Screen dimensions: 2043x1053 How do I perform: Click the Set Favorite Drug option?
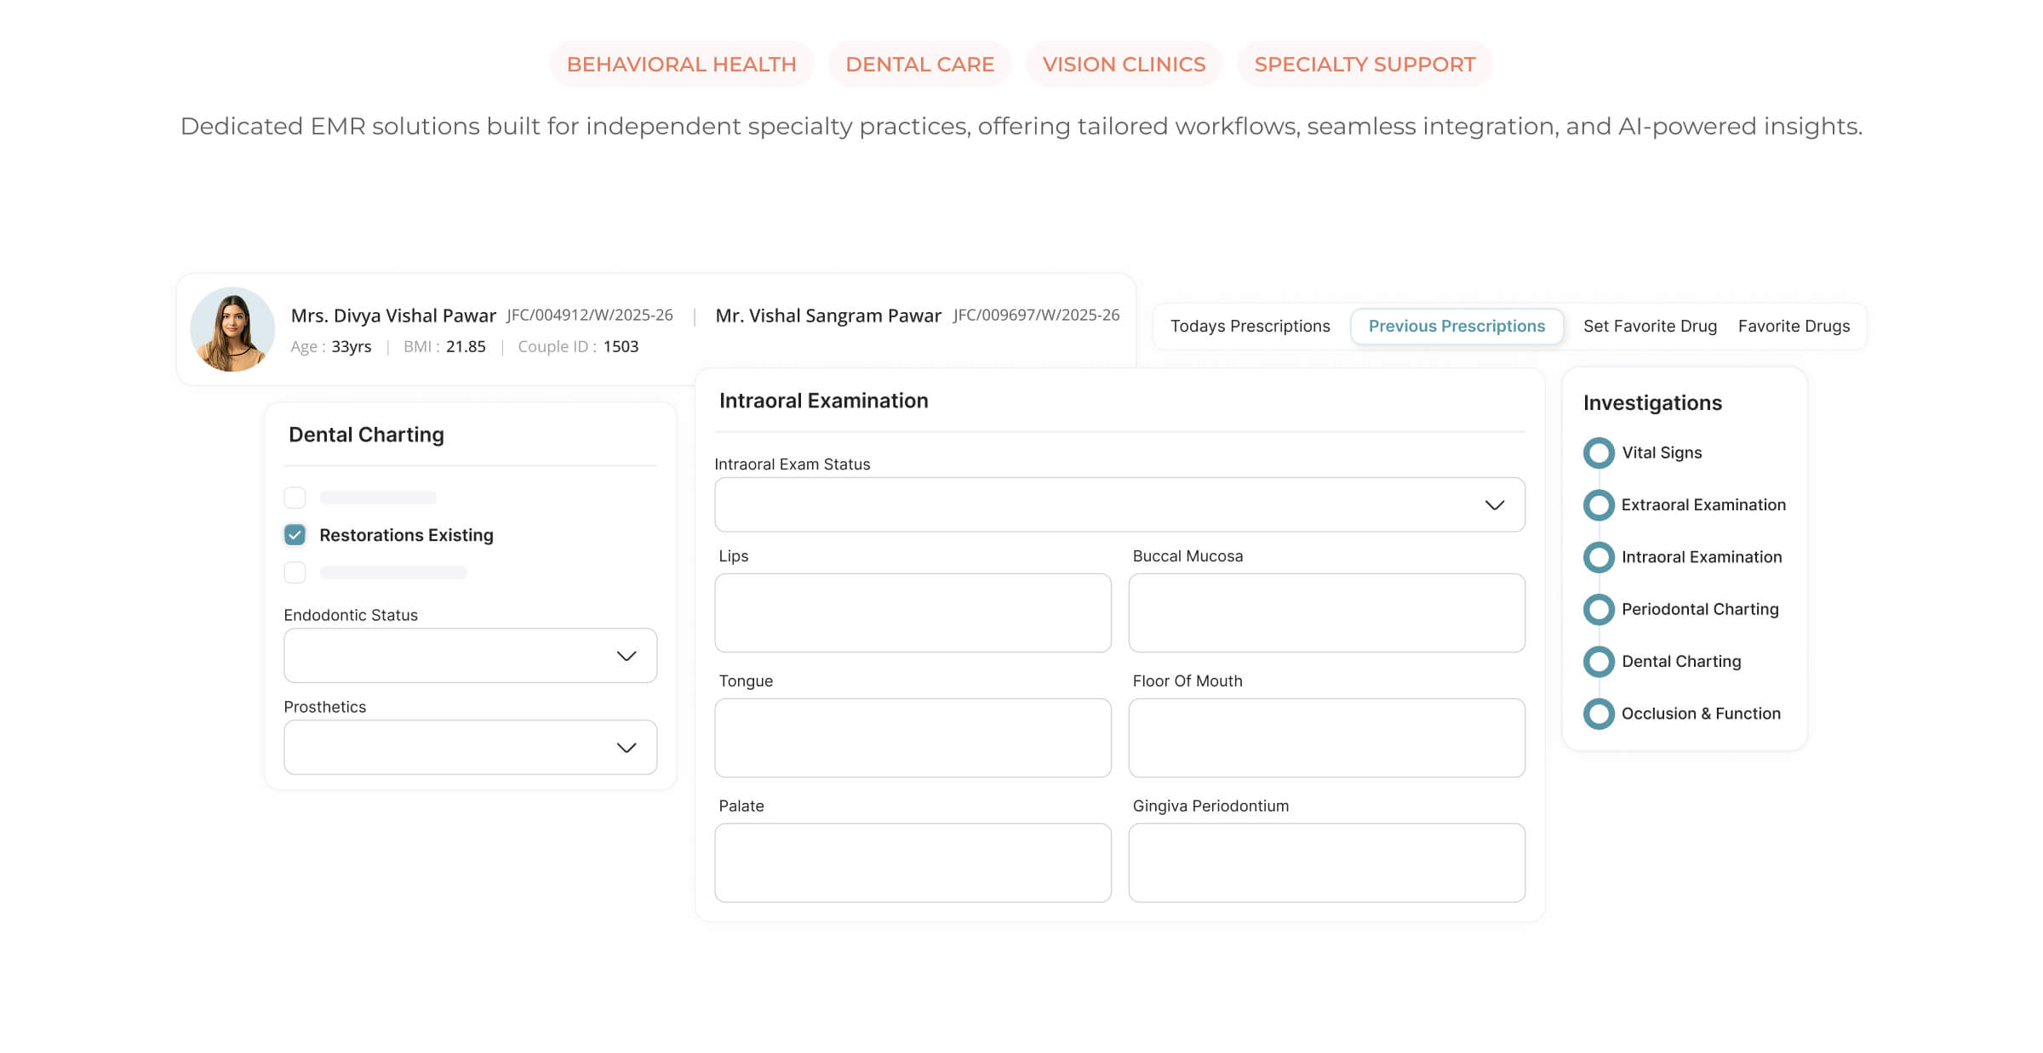pos(1650,327)
